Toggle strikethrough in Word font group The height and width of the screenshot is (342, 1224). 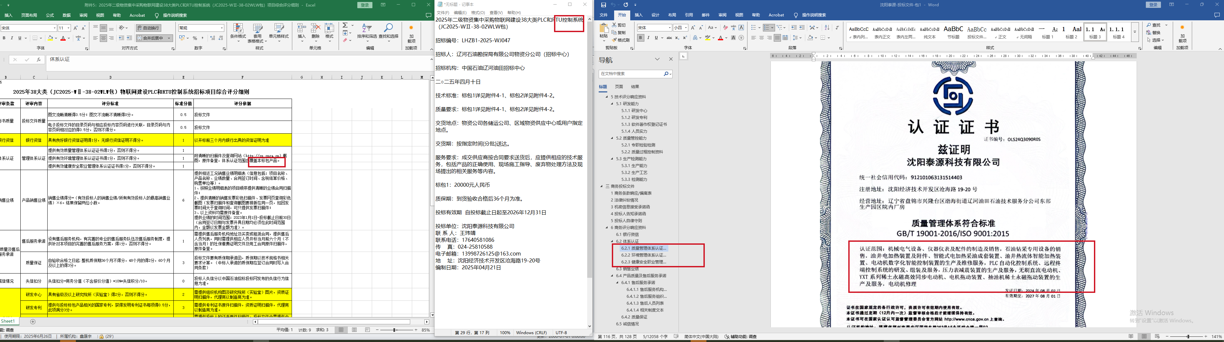point(669,38)
